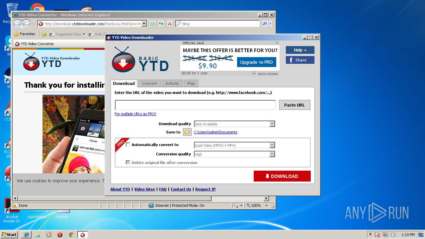The width and height of the screenshot is (425, 239).
Task: Click the Bing search magnifier button
Action: point(265,24)
